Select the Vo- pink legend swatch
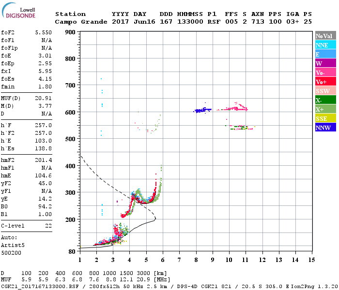Viewport: 339px width, 290px height. [x=325, y=72]
